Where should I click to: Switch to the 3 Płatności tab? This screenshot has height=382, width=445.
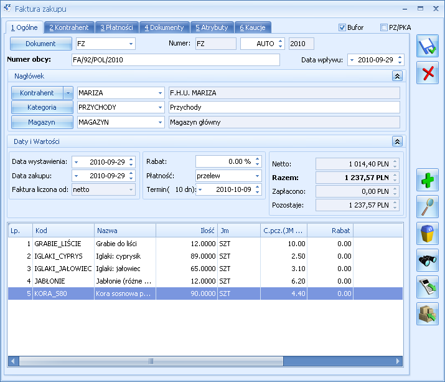point(116,27)
